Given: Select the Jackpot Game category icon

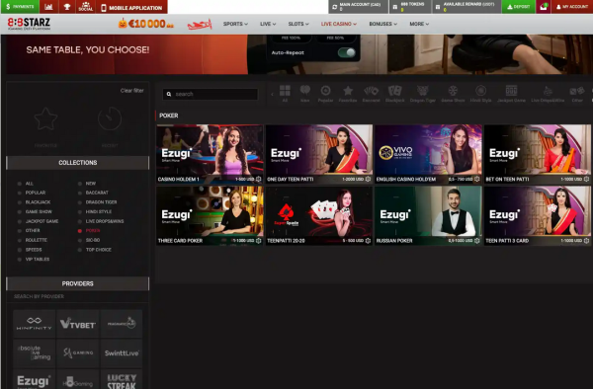Looking at the screenshot, I should [511, 94].
